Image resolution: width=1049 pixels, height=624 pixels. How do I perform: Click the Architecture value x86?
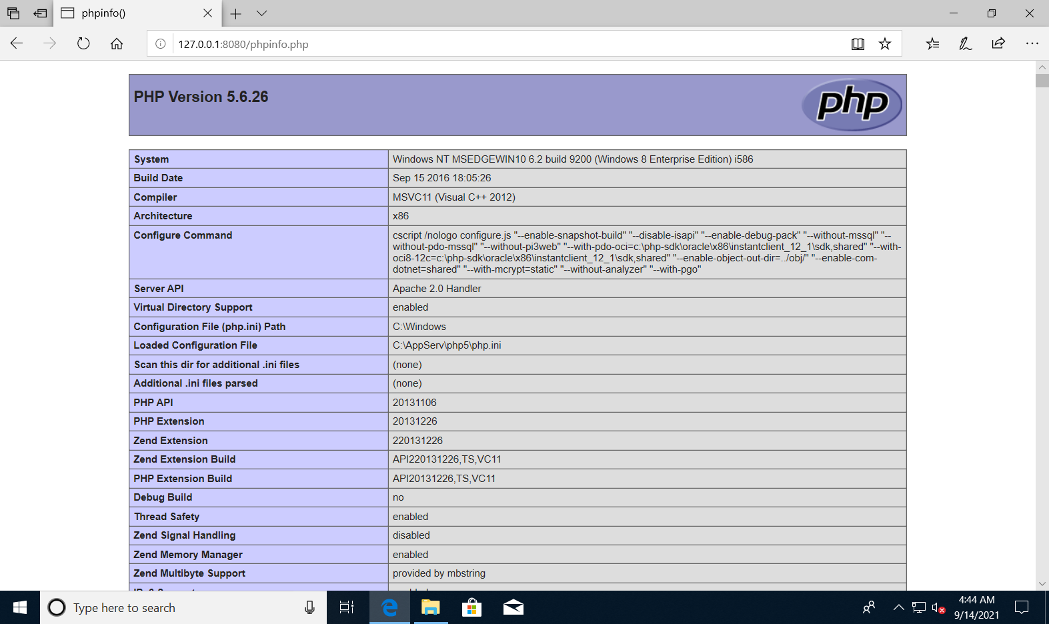coord(400,216)
